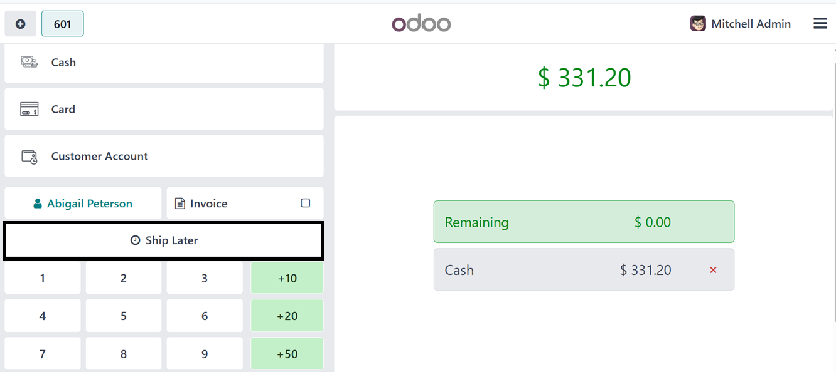Open the hamburger menu icon
Screen dimensions: 836x372
point(820,24)
